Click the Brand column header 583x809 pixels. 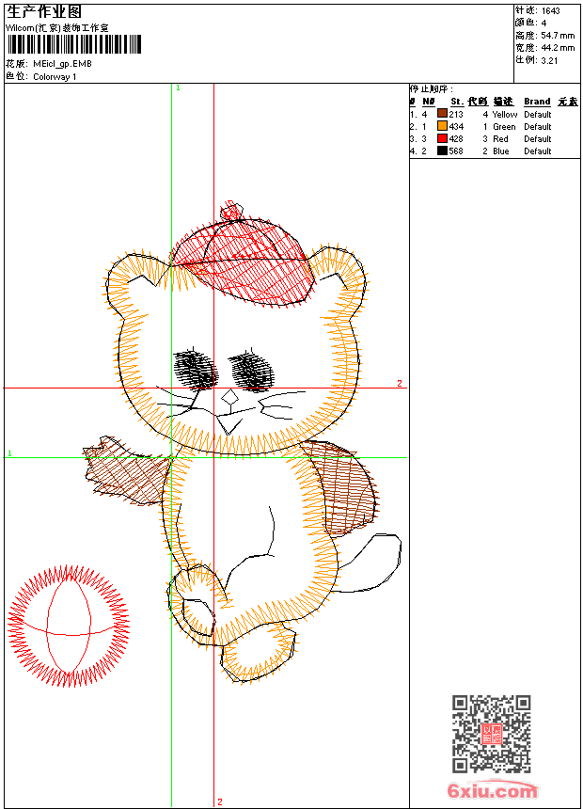click(537, 102)
